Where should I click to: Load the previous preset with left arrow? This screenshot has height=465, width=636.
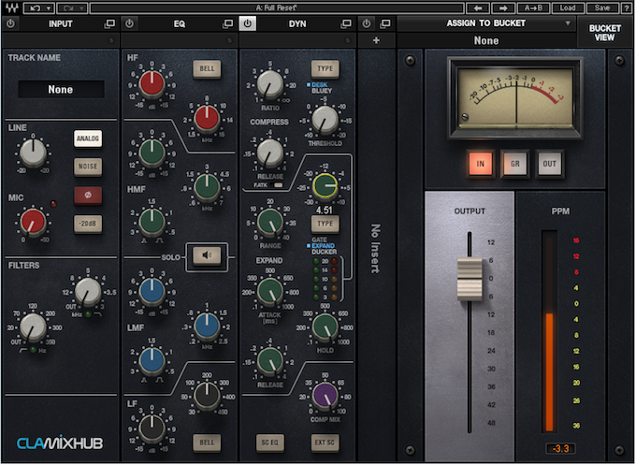point(478,7)
